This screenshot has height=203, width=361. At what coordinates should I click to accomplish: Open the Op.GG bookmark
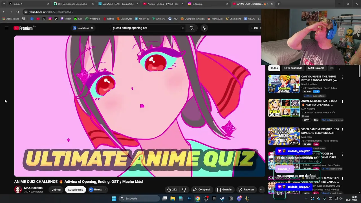click(249, 19)
